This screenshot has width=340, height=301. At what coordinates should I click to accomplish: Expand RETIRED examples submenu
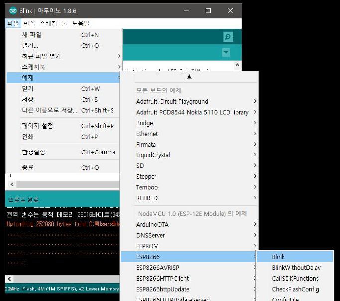pyautogui.click(x=190, y=198)
